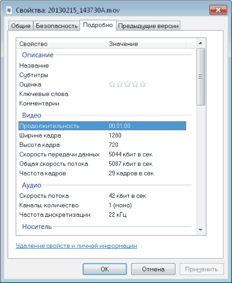
Task: Switch to the Общие tab
Action: [21, 26]
